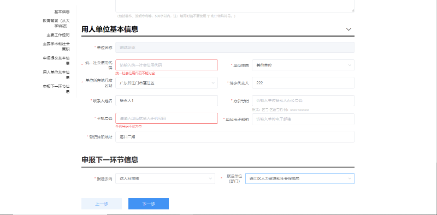Focus the 办公号码 input field

(303, 100)
